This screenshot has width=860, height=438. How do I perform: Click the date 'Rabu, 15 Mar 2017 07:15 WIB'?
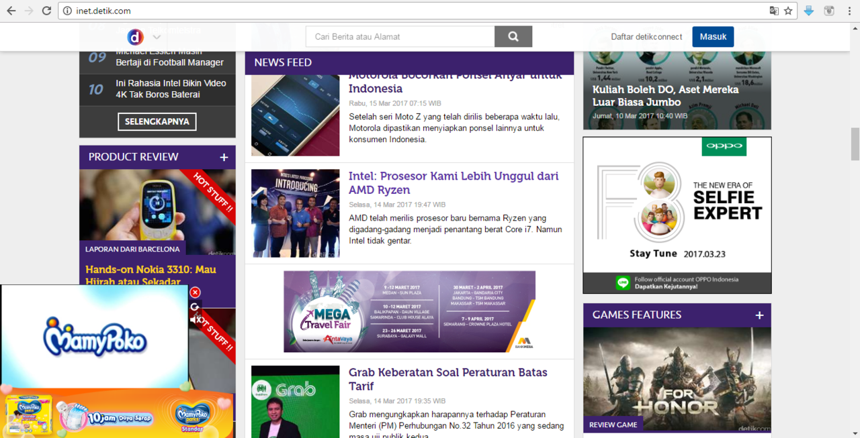click(395, 103)
